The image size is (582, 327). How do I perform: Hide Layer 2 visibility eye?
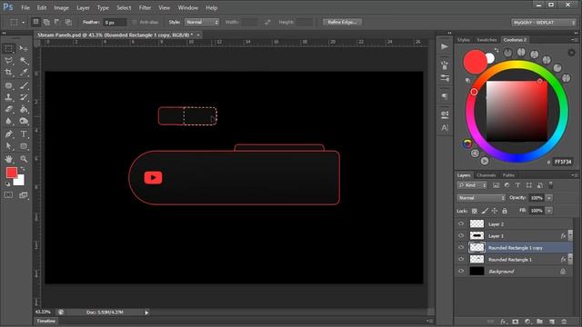coord(461,224)
